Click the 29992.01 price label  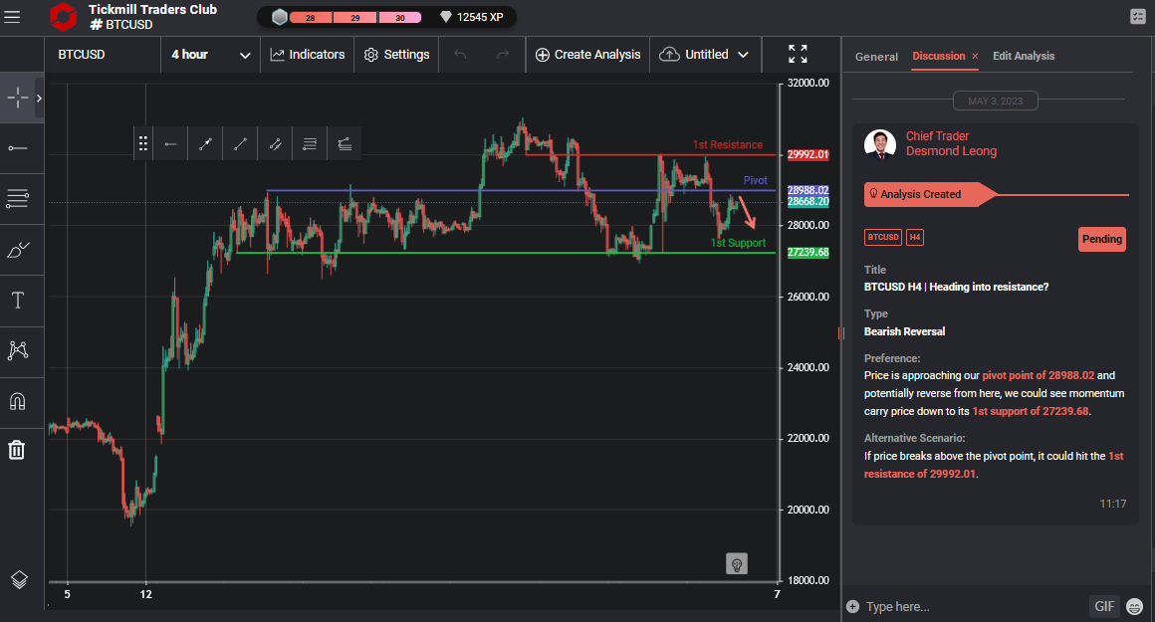(808, 154)
